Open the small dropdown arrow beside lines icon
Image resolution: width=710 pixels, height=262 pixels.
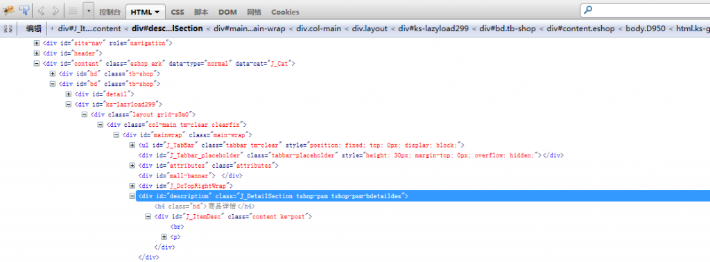point(89,10)
